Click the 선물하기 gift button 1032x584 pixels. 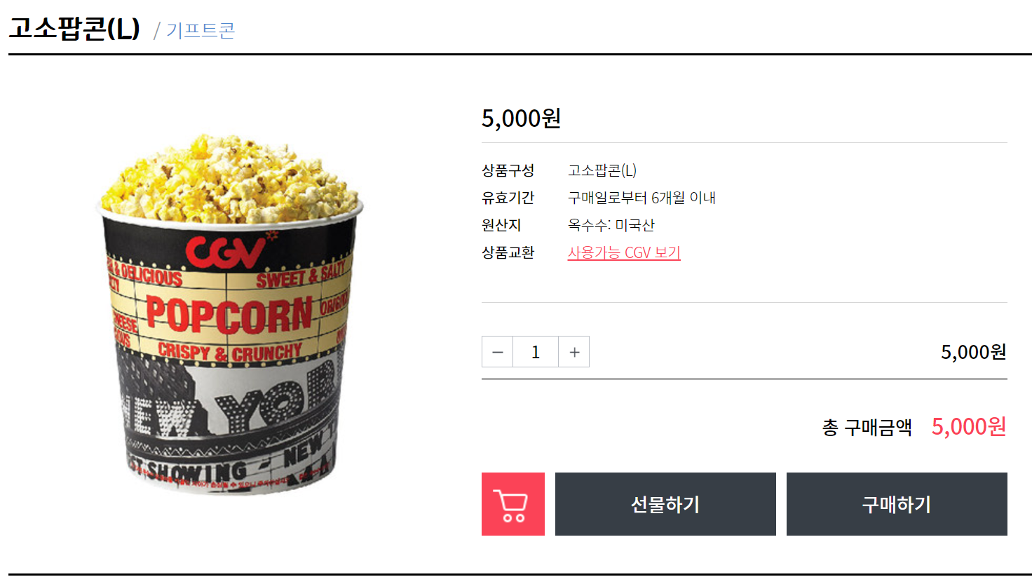[x=665, y=504]
